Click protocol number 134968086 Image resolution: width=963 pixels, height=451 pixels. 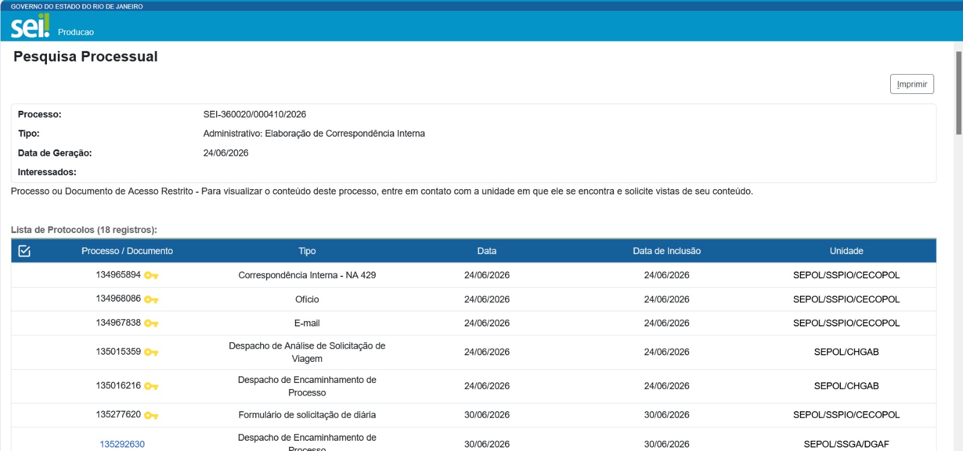coord(118,299)
